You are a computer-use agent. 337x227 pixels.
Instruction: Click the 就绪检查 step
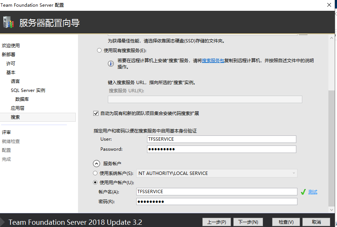11,141
